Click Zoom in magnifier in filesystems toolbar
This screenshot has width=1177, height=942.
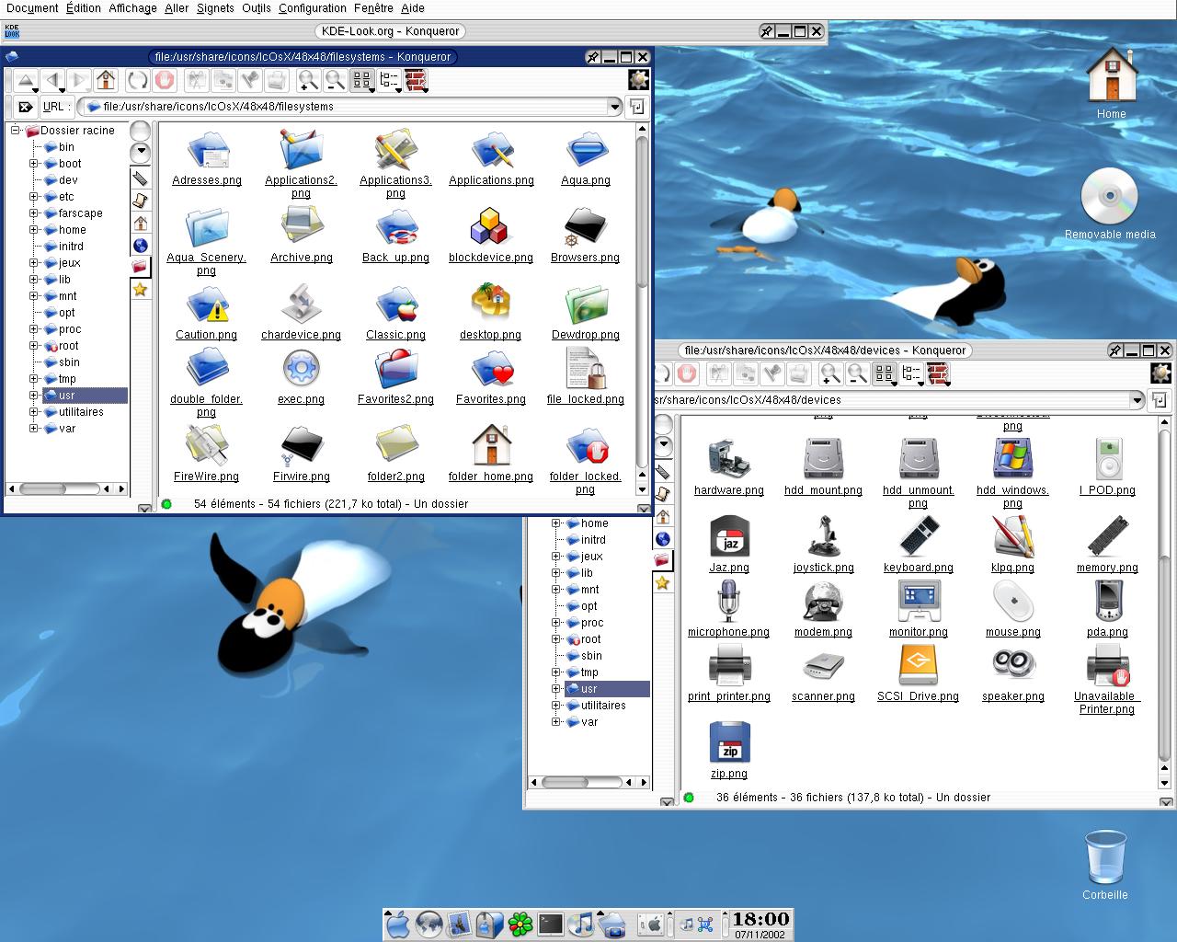point(308,81)
